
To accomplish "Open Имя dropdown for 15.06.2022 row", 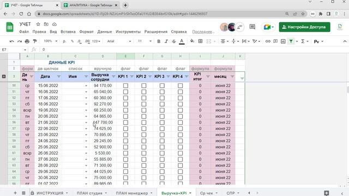I will point(86,86).
